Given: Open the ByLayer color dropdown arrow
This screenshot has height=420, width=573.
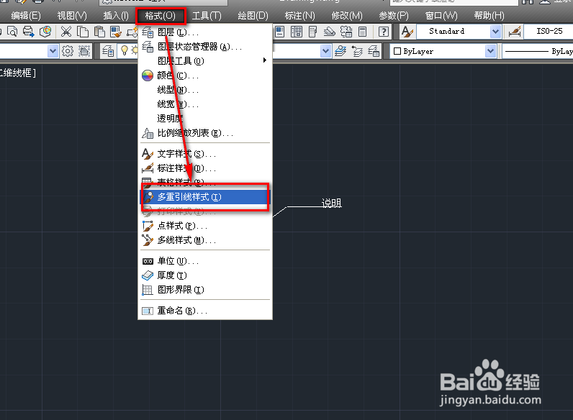Looking at the screenshot, I should tap(490, 51).
